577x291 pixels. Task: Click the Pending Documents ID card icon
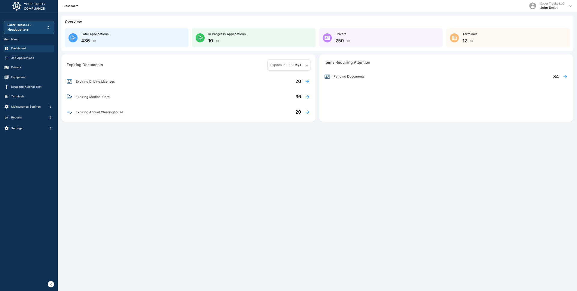327,76
